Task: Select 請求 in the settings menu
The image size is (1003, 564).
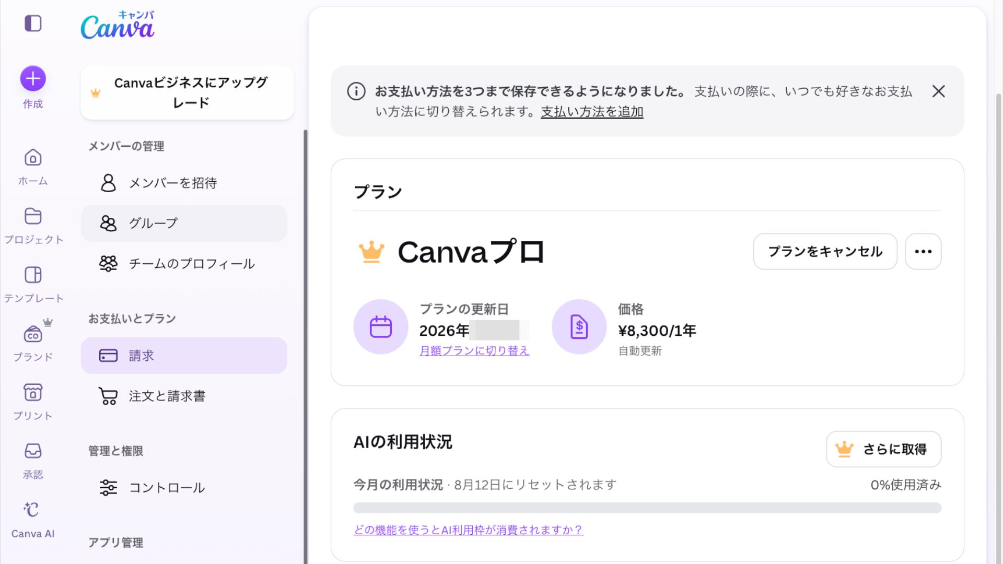Action: (x=184, y=356)
